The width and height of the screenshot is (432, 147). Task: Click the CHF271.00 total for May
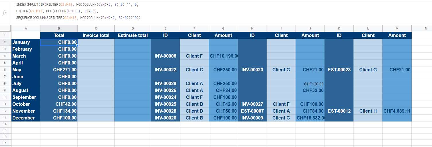pos(59,70)
